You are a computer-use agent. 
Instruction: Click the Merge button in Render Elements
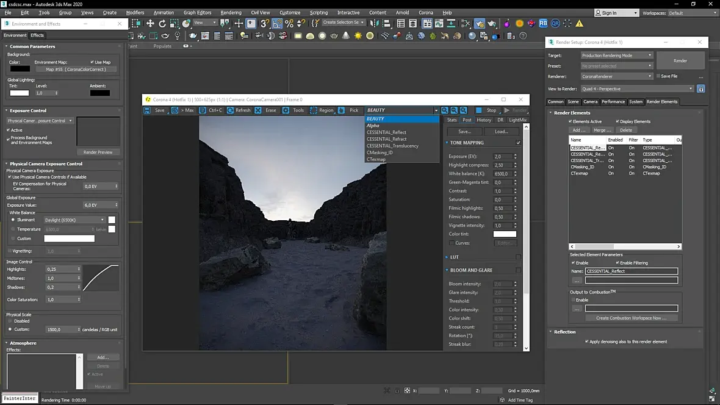602,130
